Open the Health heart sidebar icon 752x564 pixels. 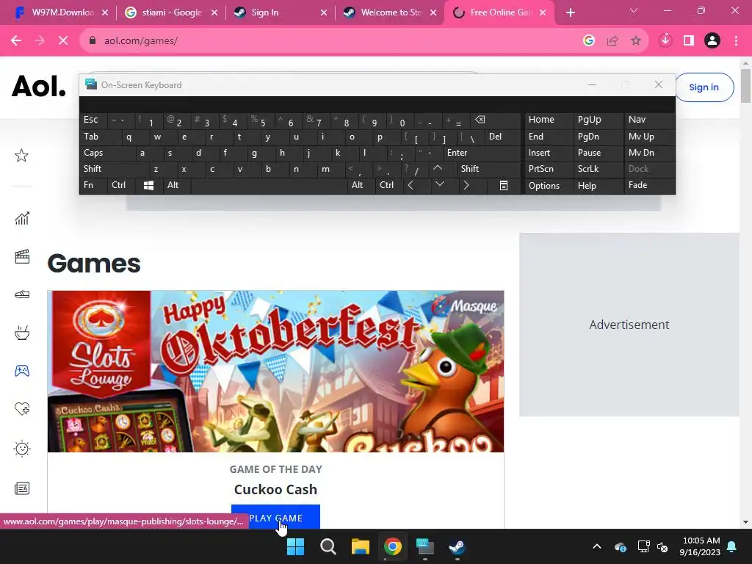click(x=21, y=408)
